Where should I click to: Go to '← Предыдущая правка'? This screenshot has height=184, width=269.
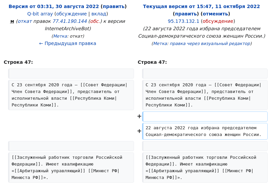68,43
